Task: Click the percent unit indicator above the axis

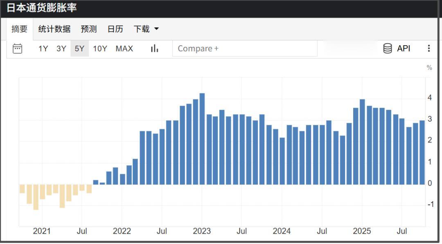Action: (x=428, y=67)
